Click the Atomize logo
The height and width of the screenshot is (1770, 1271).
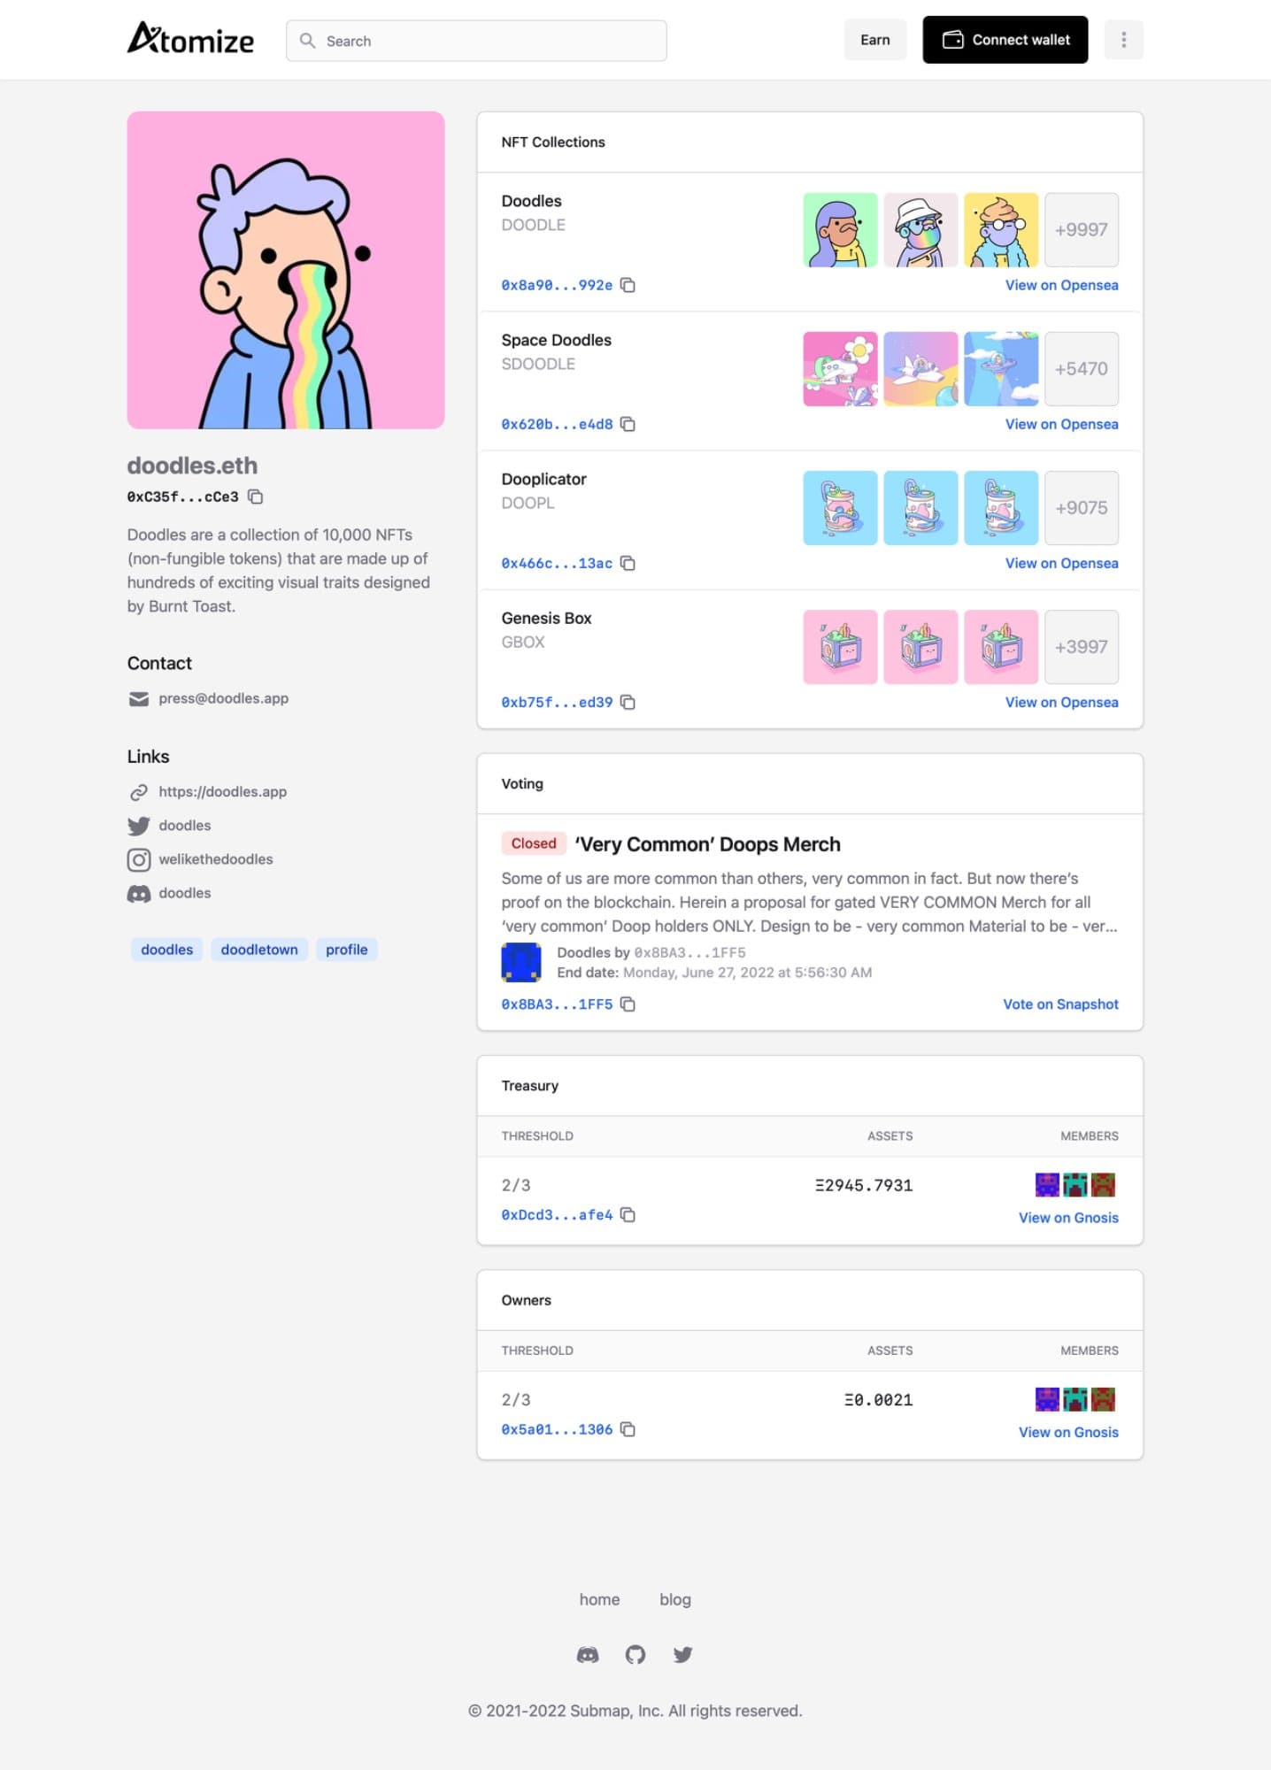click(x=190, y=39)
